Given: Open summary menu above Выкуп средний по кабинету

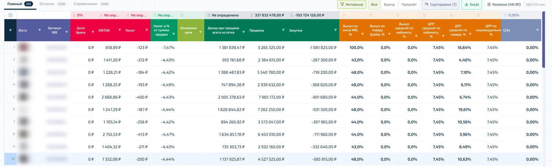Looking at the screenshot, I should coord(397,15).
